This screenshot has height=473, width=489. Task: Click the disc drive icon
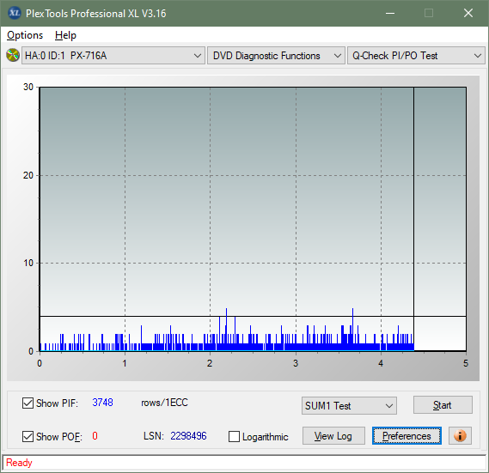[x=13, y=55]
